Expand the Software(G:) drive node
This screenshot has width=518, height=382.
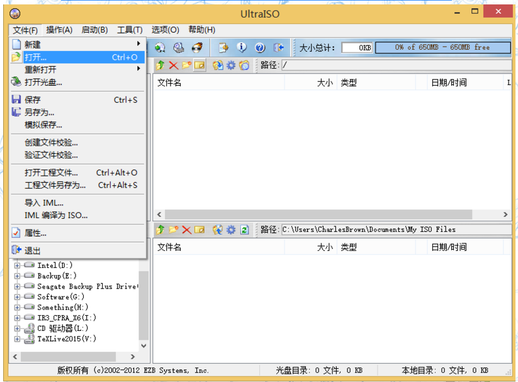pos(17,297)
